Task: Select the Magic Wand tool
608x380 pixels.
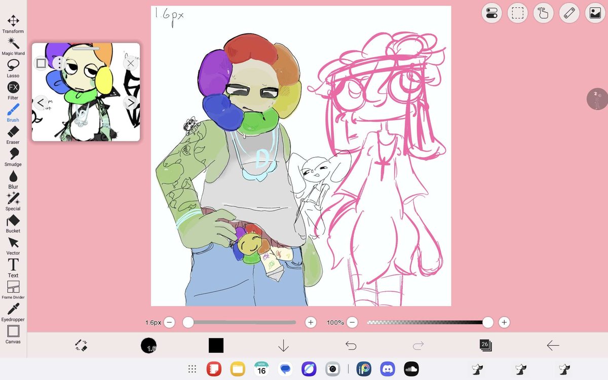Action: pos(13,46)
